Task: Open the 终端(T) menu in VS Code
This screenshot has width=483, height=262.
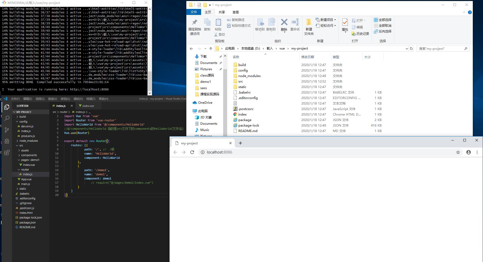Action: pyautogui.click(x=91, y=99)
